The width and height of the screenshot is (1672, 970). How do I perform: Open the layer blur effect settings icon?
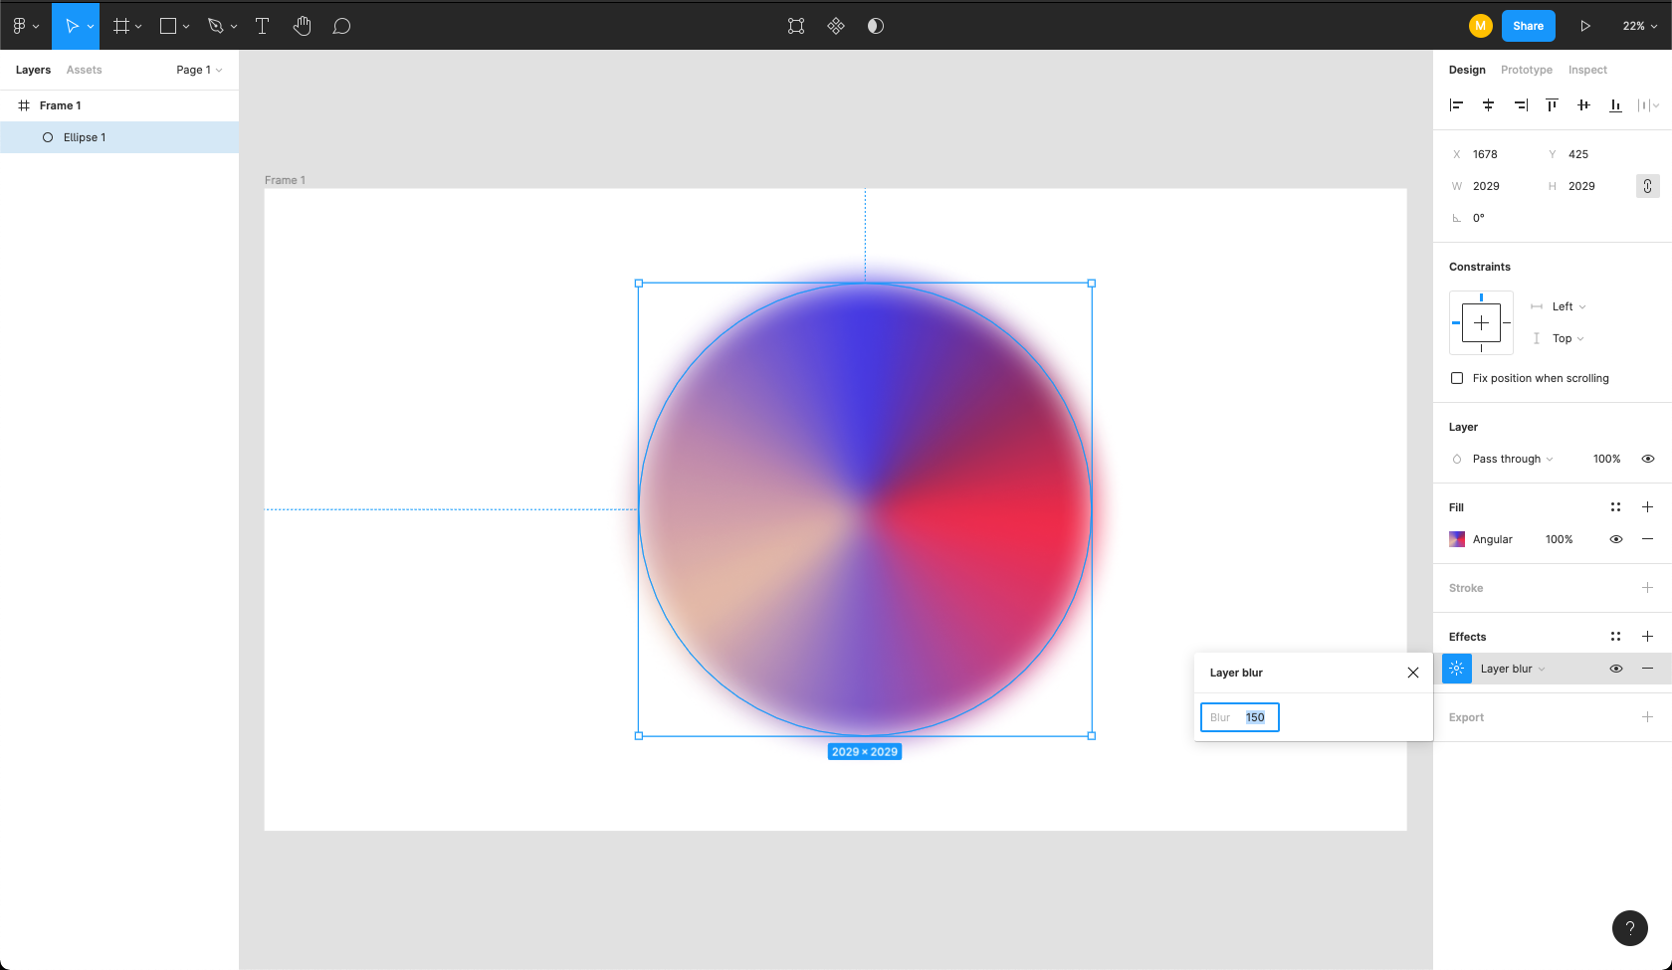tap(1457, 669)
